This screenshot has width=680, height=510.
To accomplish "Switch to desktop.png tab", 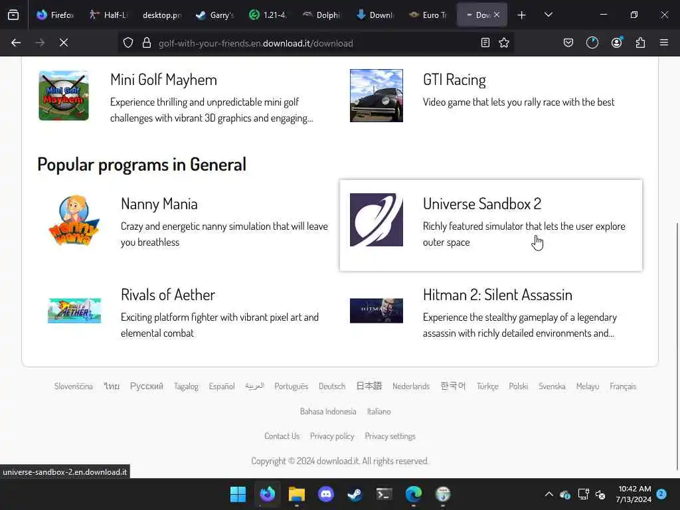I will pos(161,15).
